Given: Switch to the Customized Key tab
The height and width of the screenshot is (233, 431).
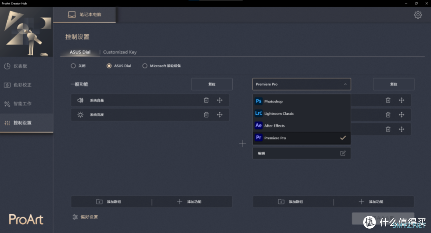Looking at the screenshot, I should coord(120,52).
